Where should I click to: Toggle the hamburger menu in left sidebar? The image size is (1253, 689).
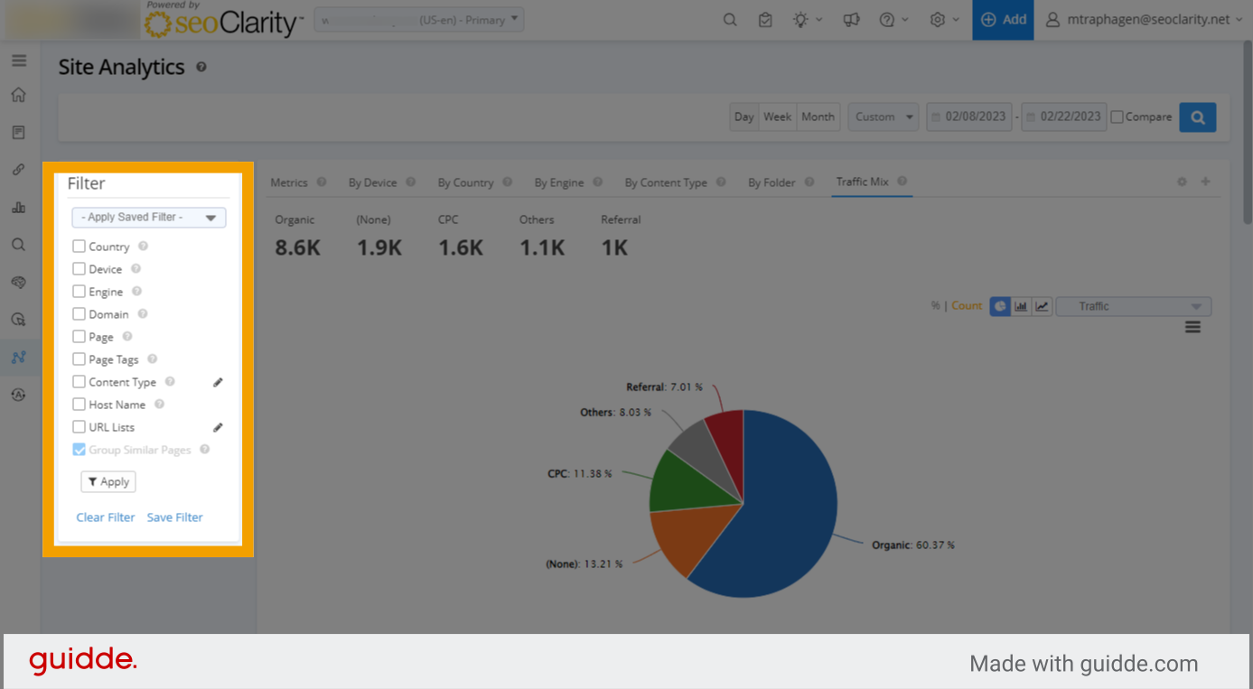click(19, 61)
